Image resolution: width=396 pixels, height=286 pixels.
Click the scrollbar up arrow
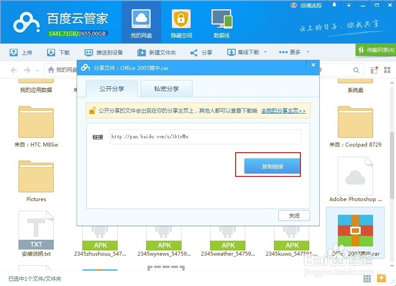coord(392,83)
